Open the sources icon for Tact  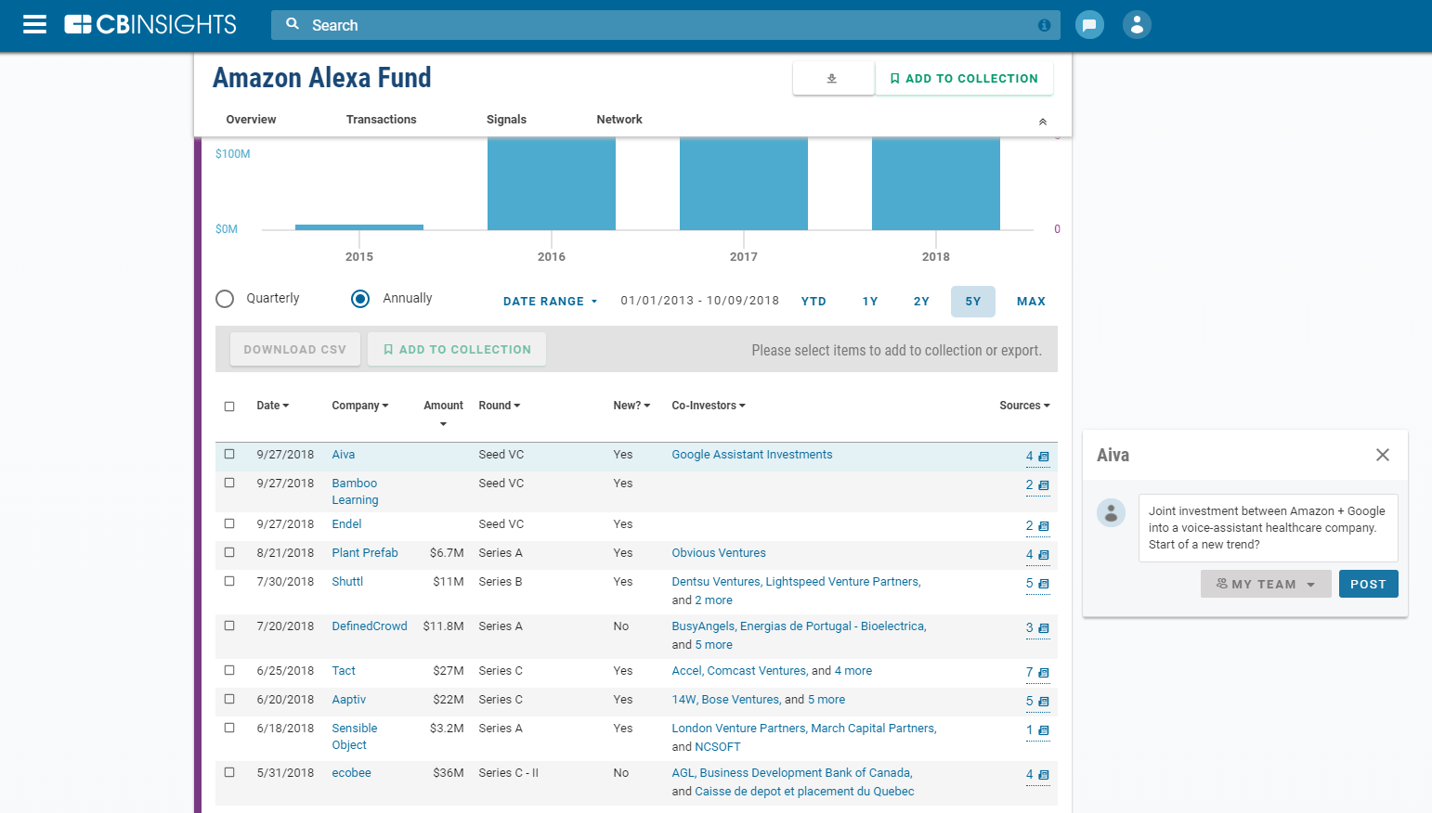1043,673
